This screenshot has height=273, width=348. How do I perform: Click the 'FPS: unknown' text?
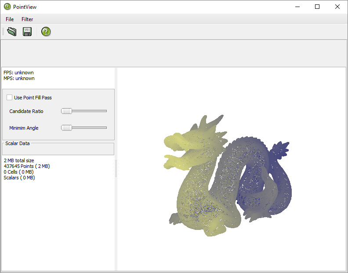coord(18,73)
